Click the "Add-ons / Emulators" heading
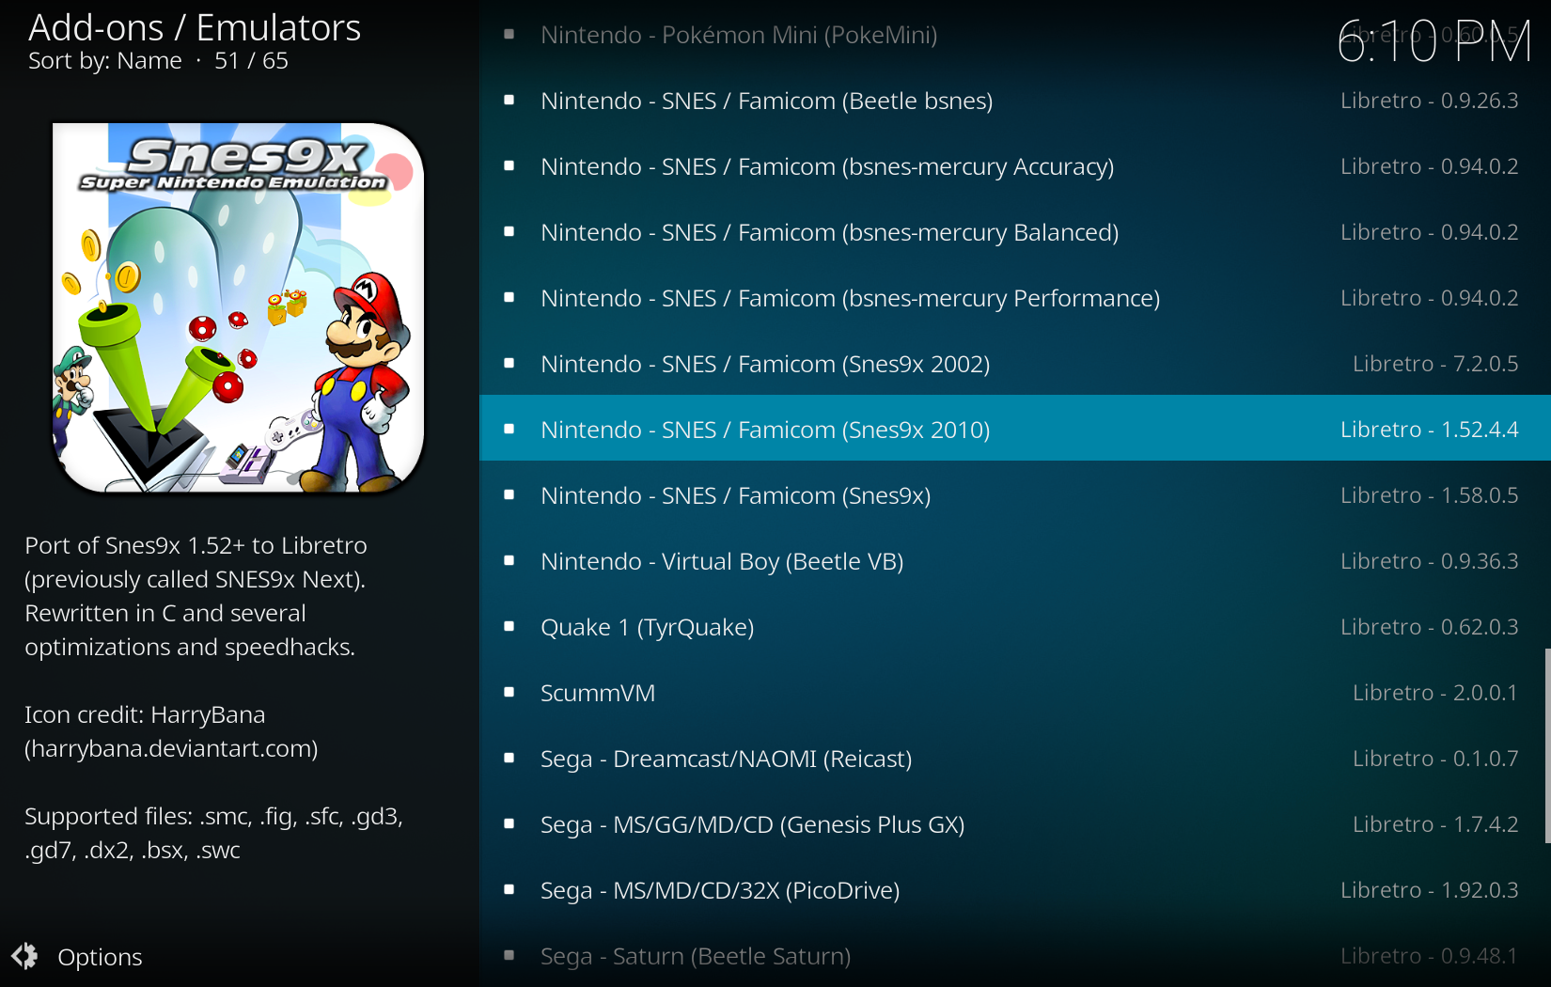This screenshot has height=987, width=1551. (195, 28)
